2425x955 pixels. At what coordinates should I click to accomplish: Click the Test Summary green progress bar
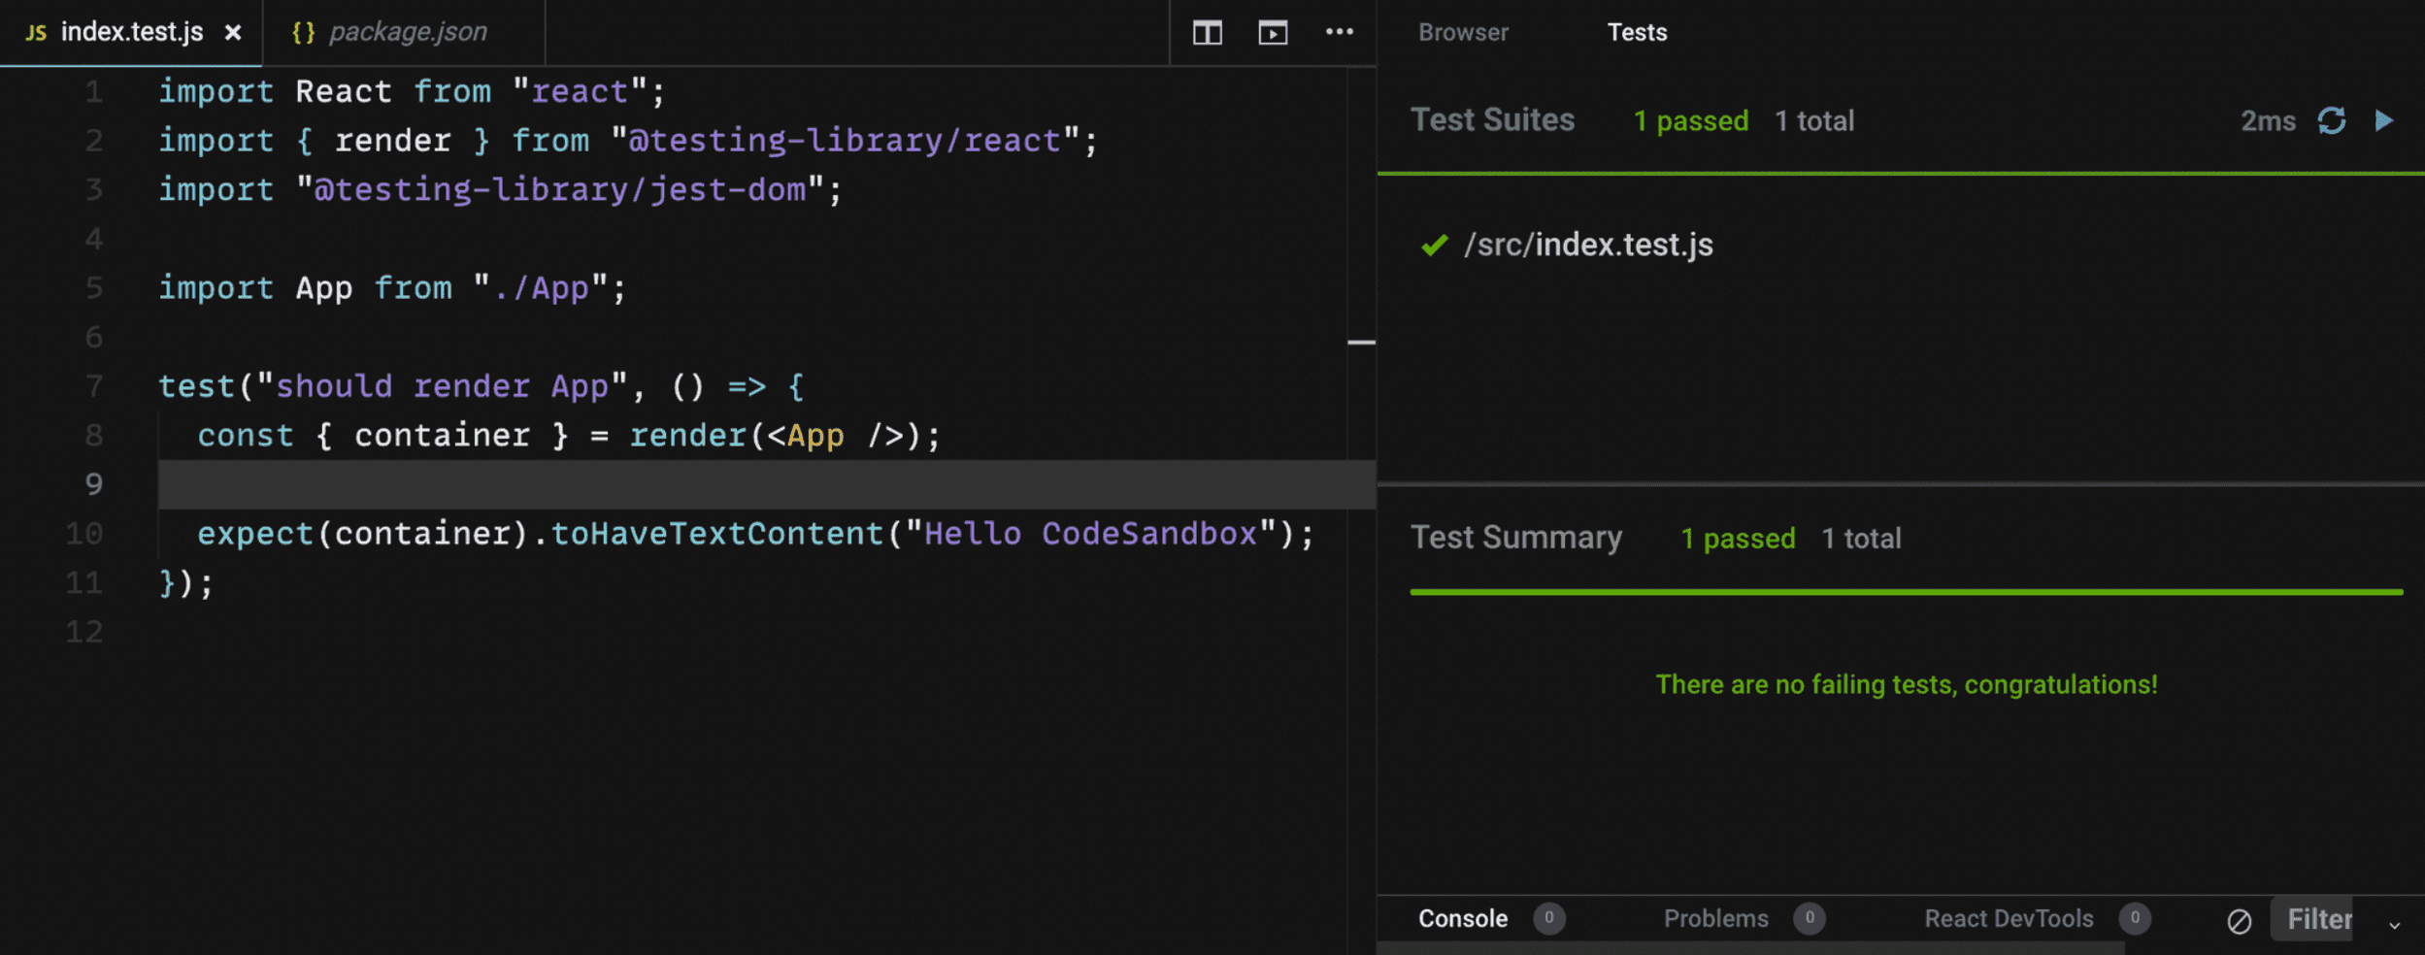click(x=1907, y=591)
